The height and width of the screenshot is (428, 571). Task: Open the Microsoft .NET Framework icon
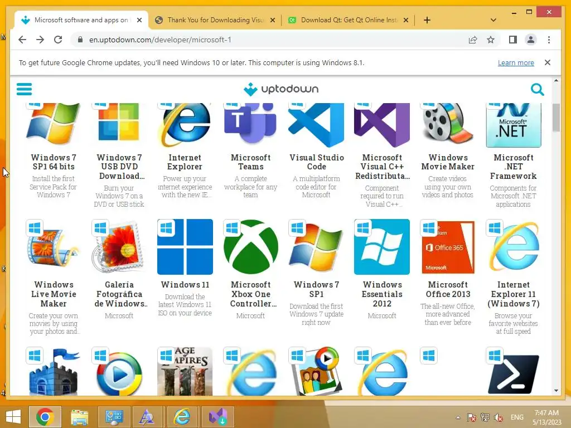(x=514, y=125)
